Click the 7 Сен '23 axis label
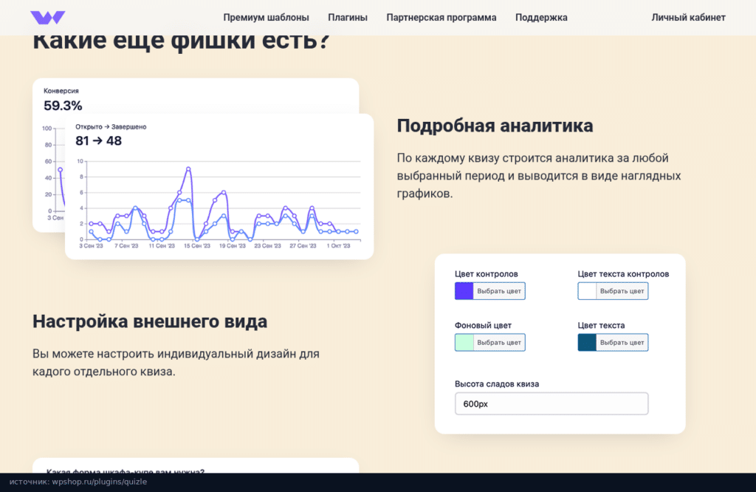The width and height of the screenshot is (756, 492). point(126,245)
